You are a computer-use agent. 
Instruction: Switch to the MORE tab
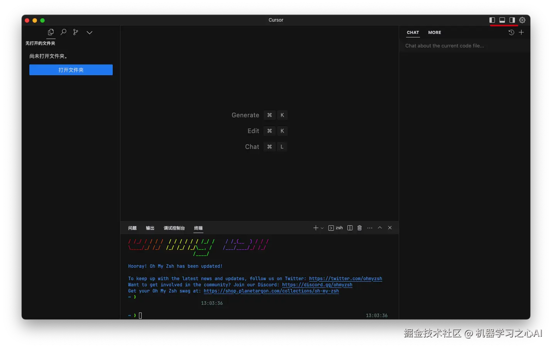[x=435, y=32]
